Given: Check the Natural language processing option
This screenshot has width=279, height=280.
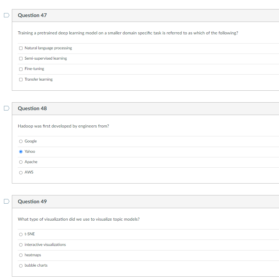Looking at the screenshot, I should coord(21,48).
